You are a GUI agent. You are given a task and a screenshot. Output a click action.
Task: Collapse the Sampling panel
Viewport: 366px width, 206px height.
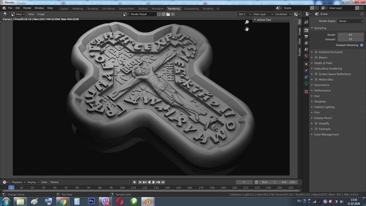(320, 28)
